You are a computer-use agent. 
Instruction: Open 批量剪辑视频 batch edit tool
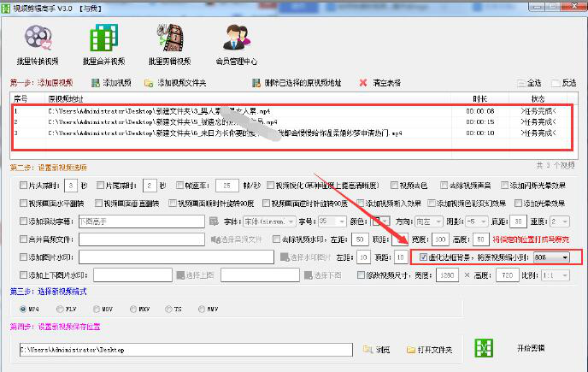pos(170,44)
